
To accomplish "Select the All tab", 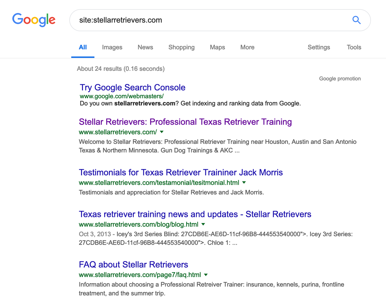I will pos(83,47).
